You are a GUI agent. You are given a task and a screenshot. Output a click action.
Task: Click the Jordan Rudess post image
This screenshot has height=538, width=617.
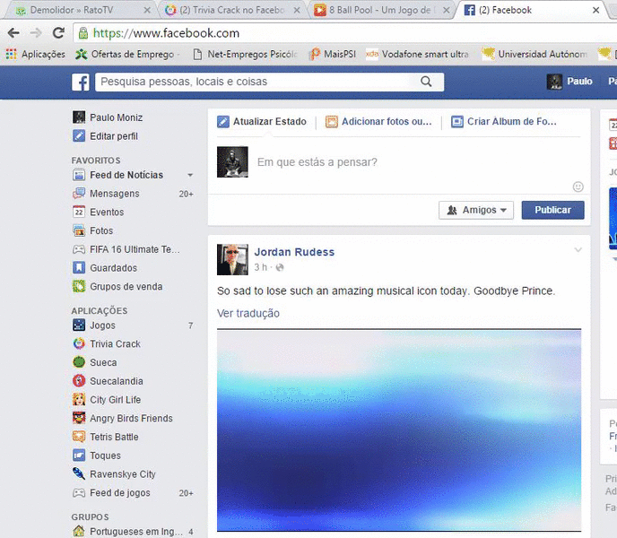point(398,430)
